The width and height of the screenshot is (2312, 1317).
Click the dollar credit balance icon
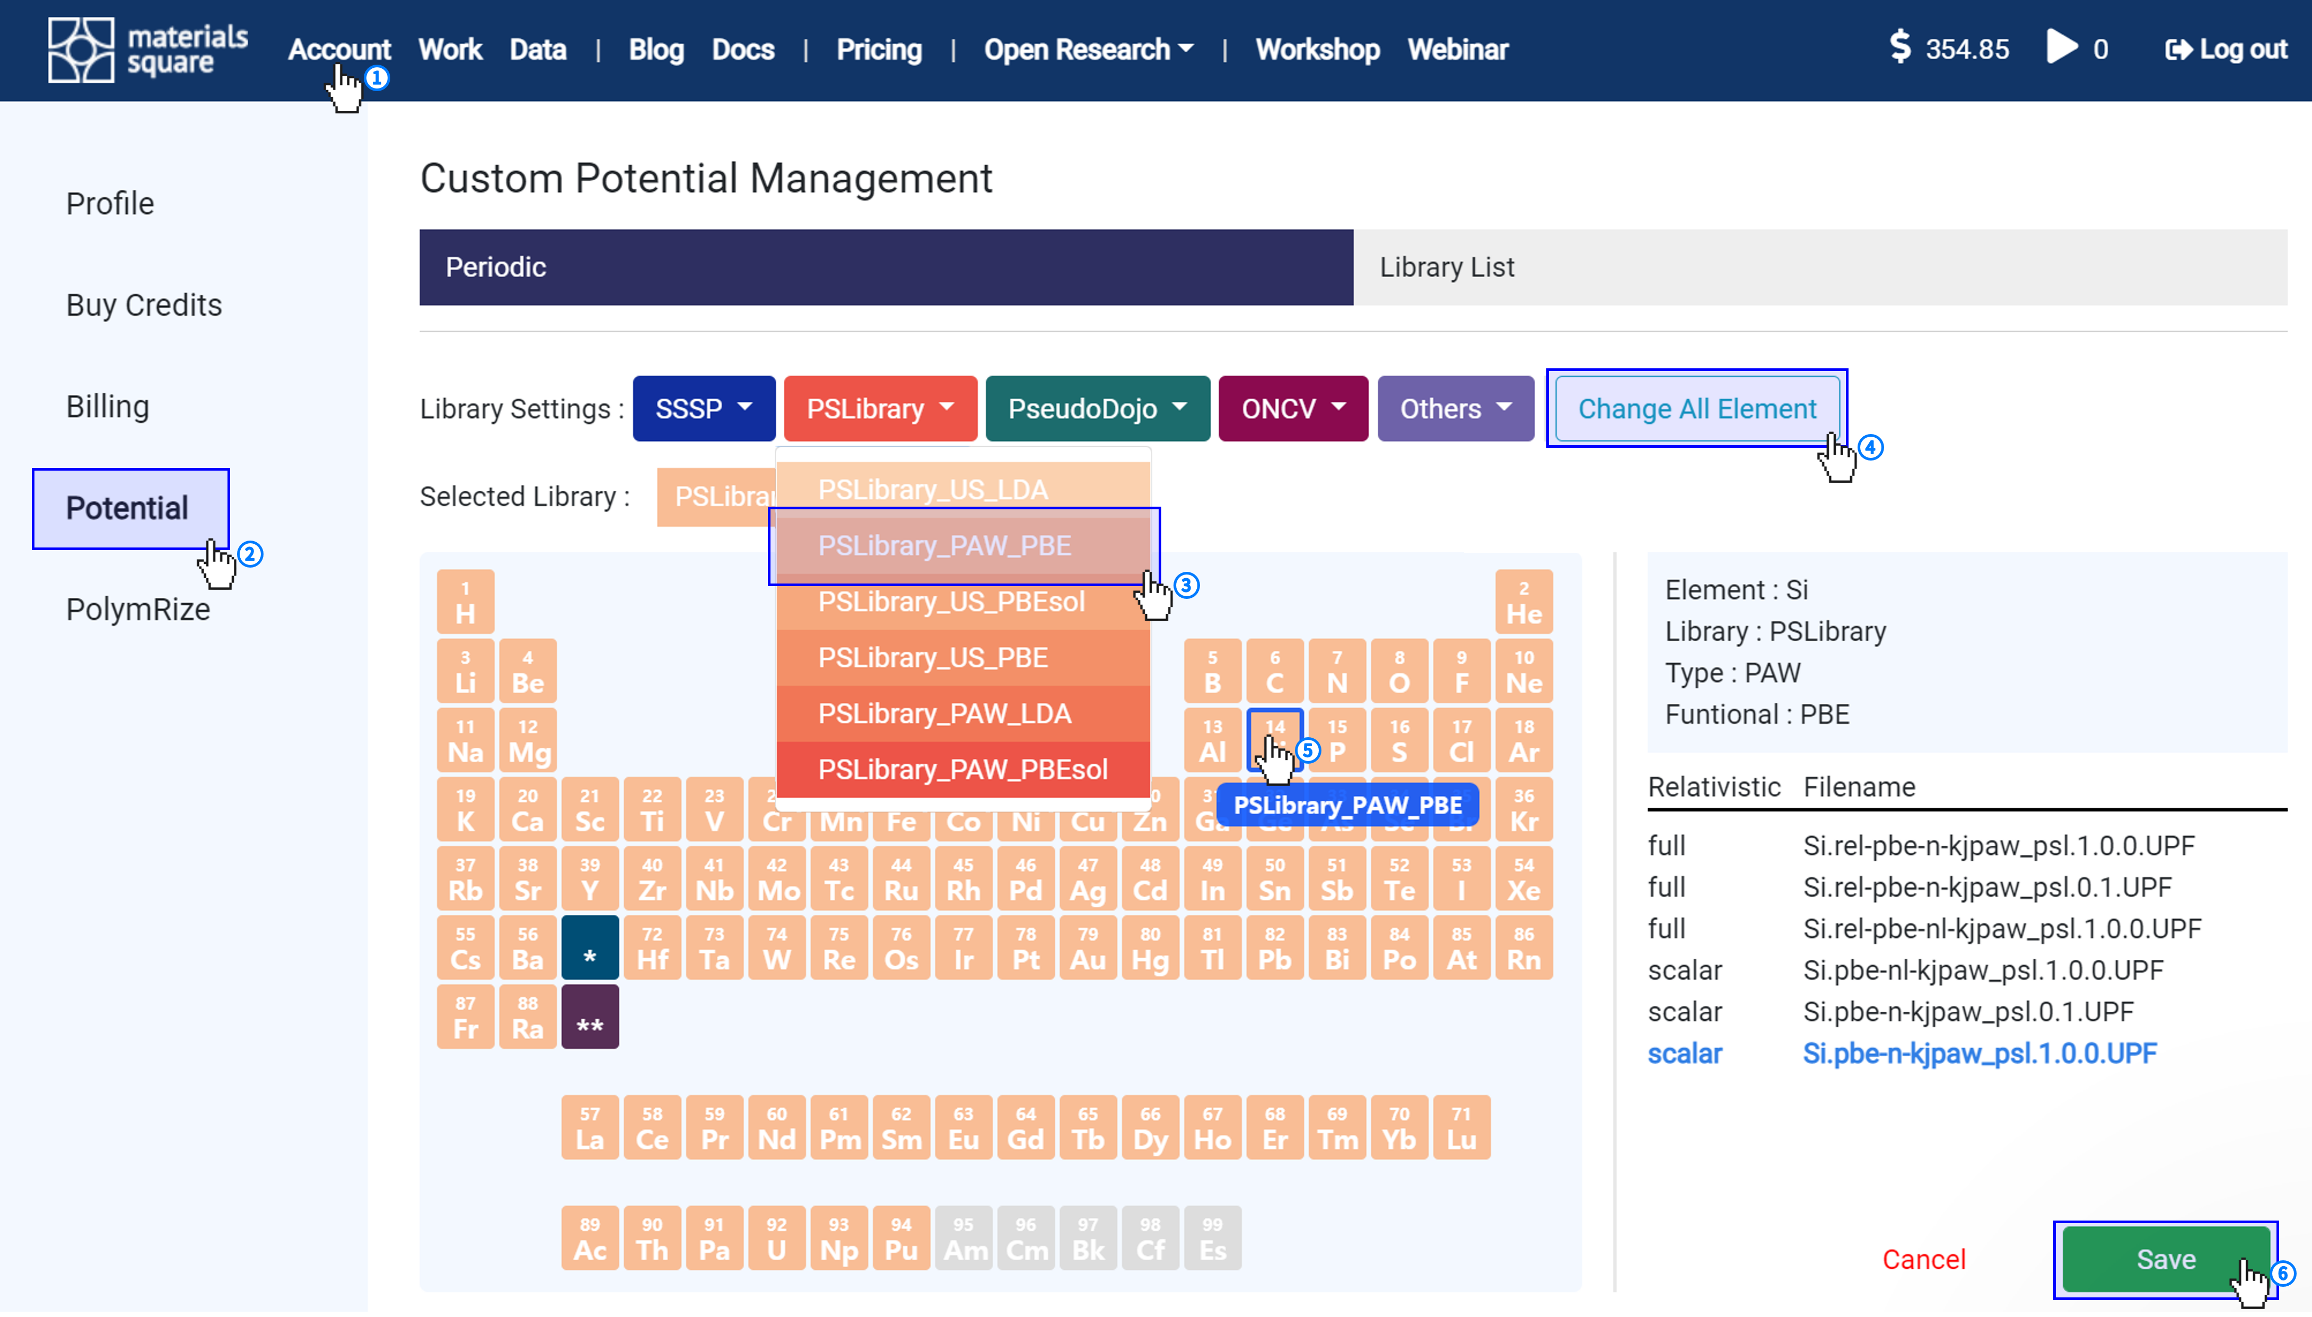pos(1901,48)
